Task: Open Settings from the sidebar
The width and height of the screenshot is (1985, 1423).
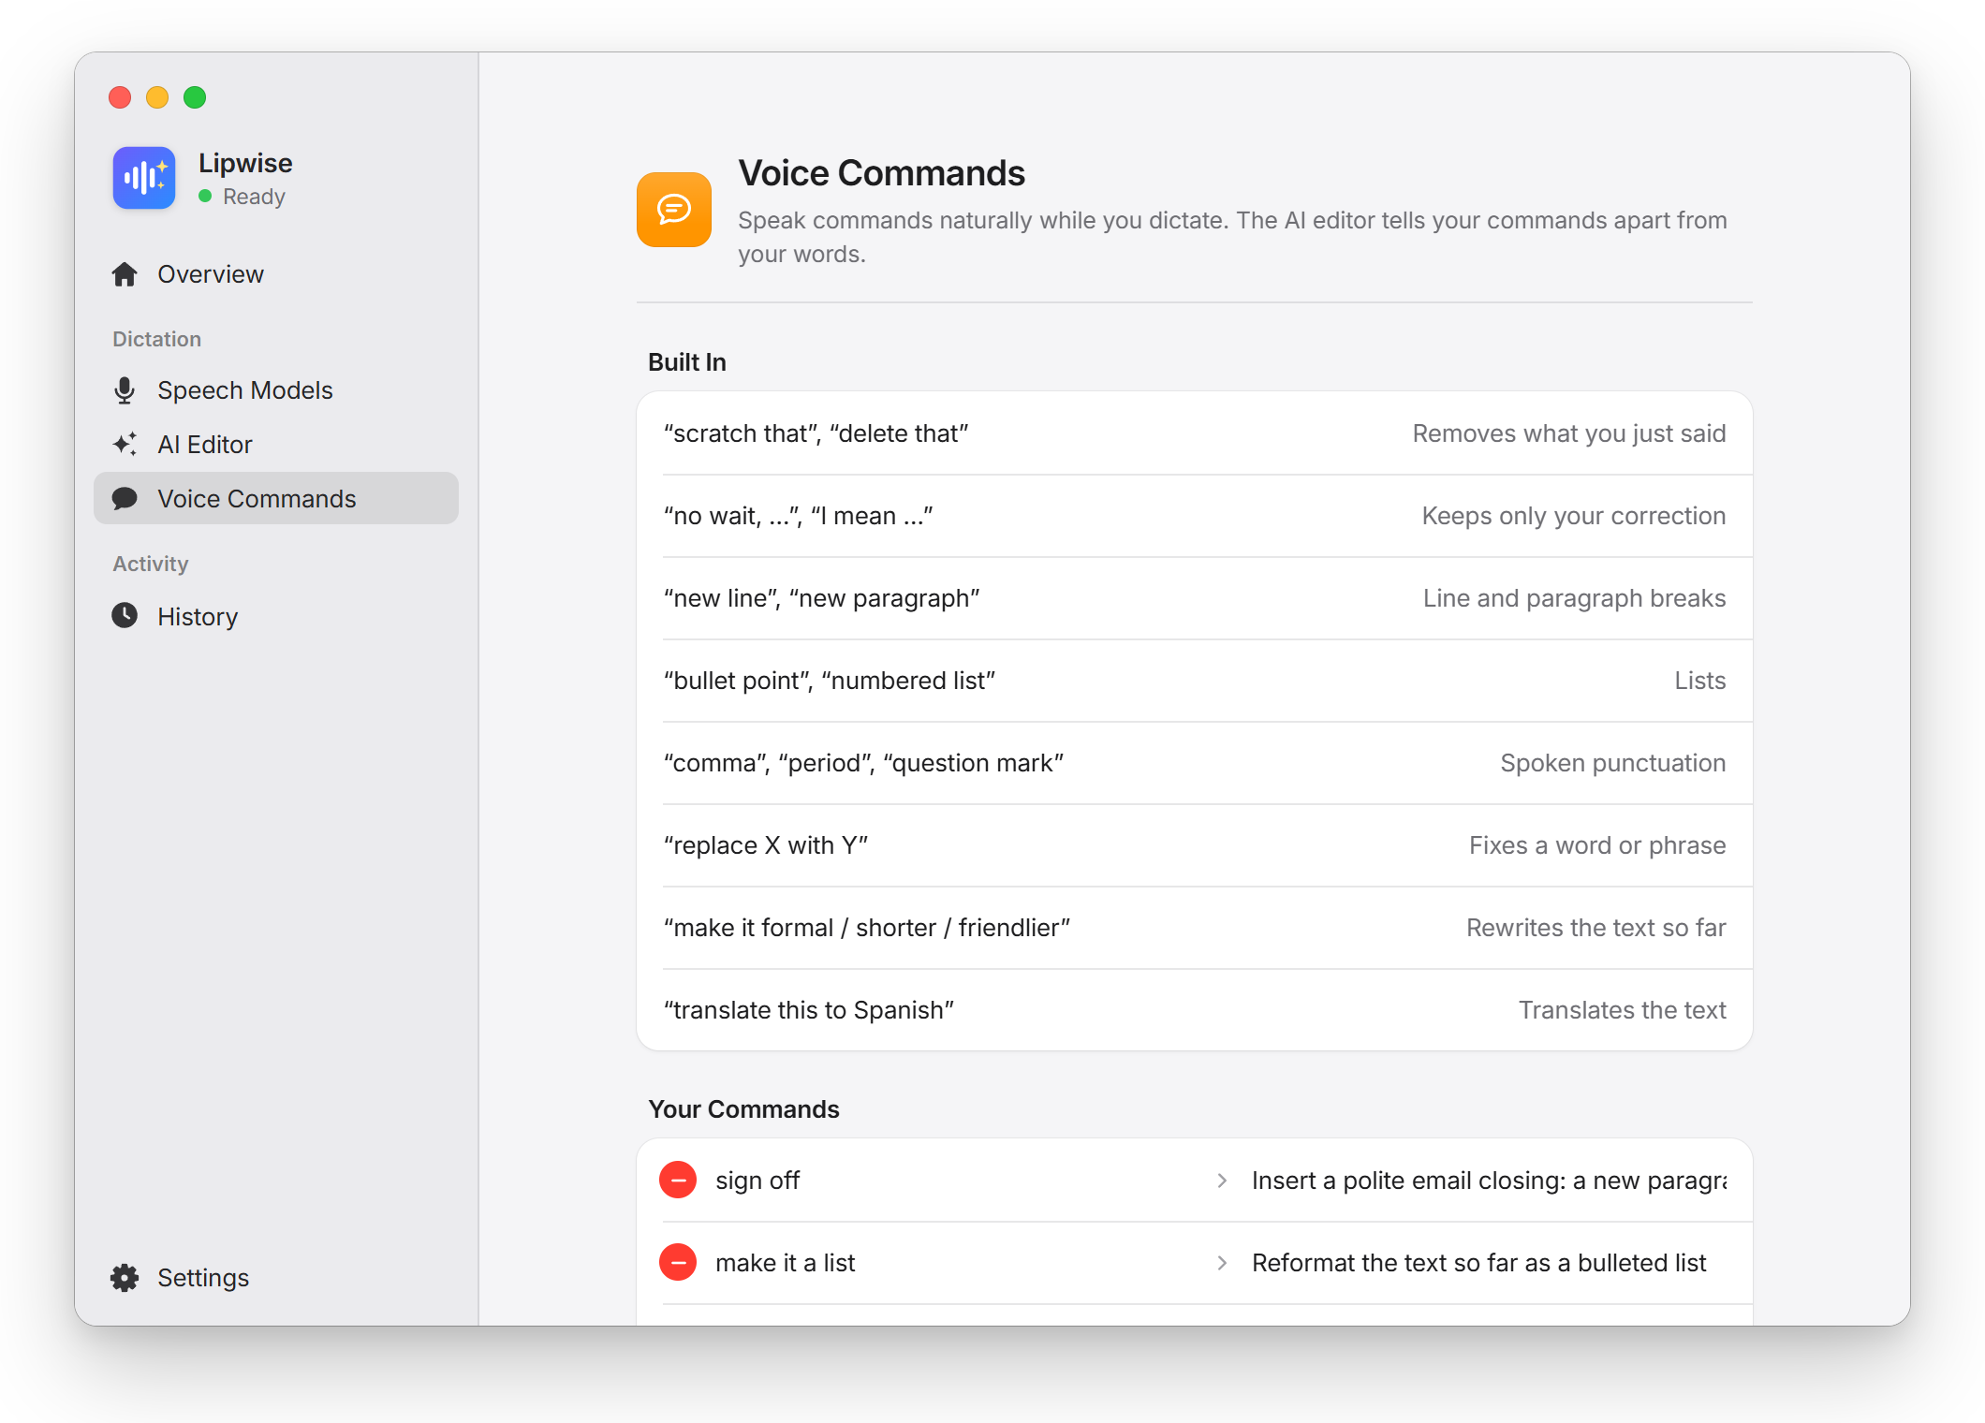Action: tap(276, 1278)
